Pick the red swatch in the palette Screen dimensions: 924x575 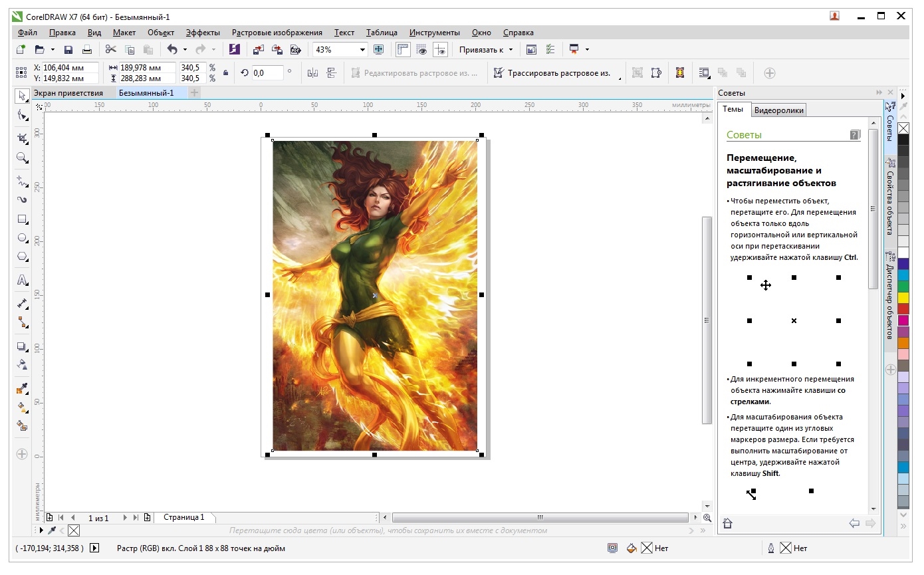point(903,308)
